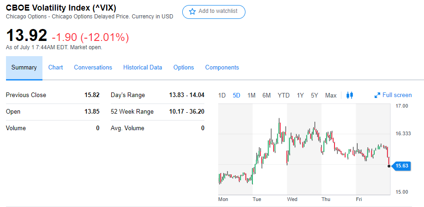Select the 5D chart range
Image resolution: width=424 pixels, height=207 pixels.
236,95
